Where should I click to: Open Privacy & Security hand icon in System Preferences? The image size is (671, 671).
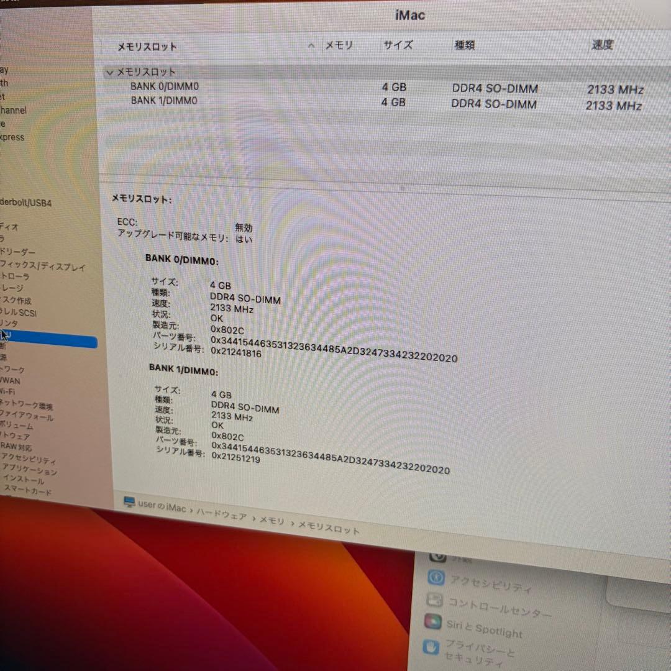pos(431,647)
